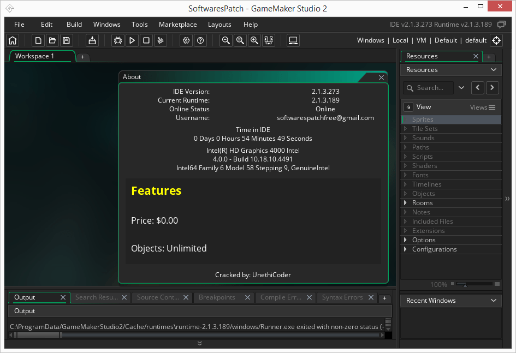Open the Layouts menu
The height and width of the screenshot is (353, 516).
pyautogui.click(x=220, y=25)
